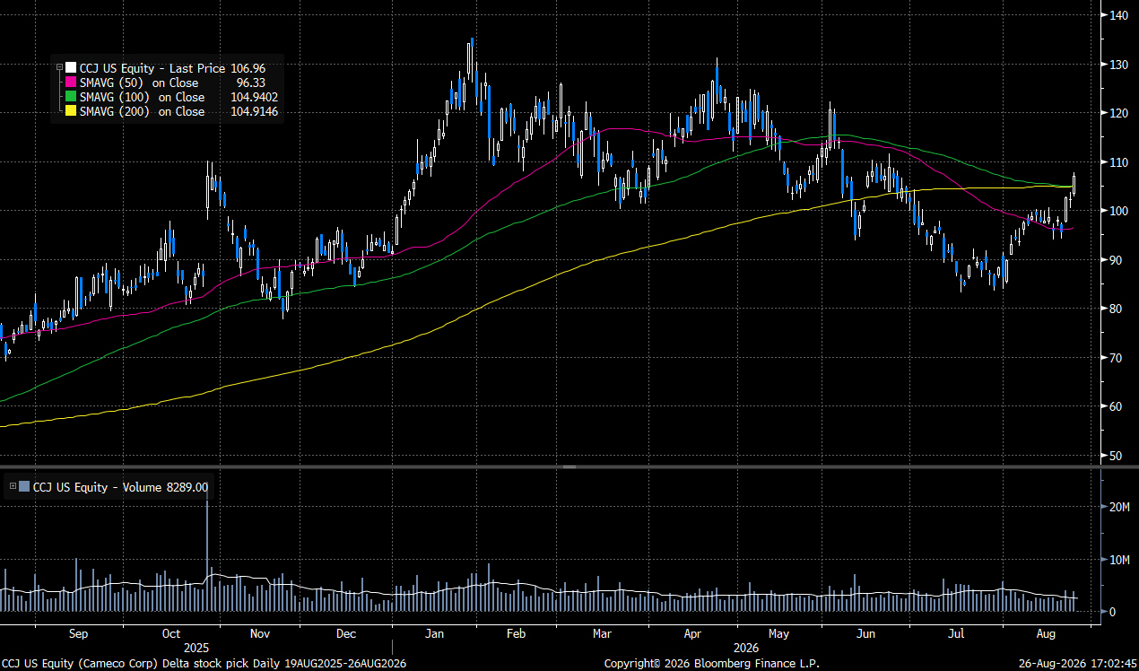Click the 50 price axis label
The width and height of the screenshot is (1139, 671).
[x=1116, y=456]
